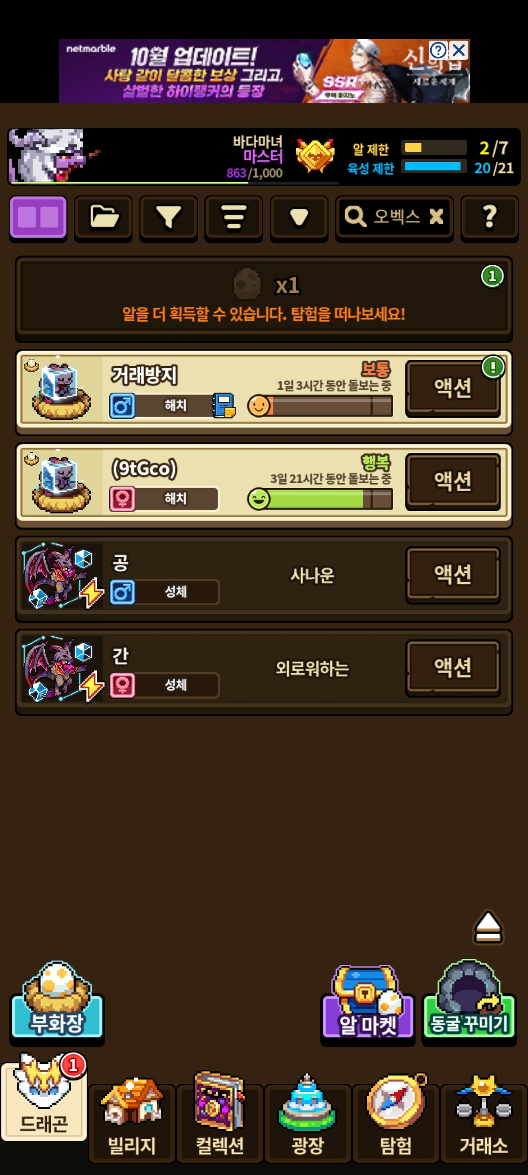This screenshot has width=528, height=1175.
Task: Open the 알 마켓 chest icon
Action: click(368, 1004)
